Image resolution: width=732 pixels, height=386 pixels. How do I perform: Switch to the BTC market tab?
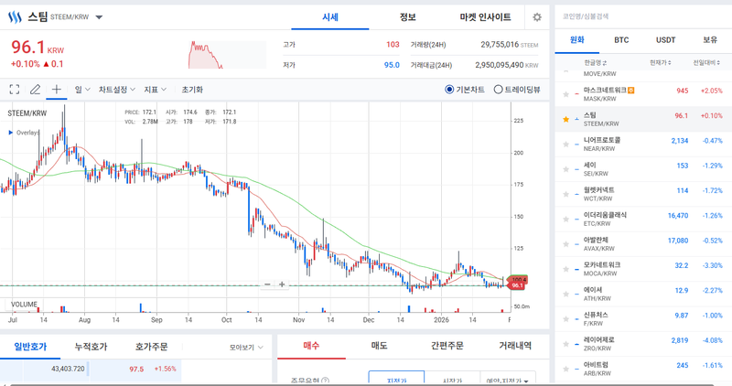(x=621, y=40)
